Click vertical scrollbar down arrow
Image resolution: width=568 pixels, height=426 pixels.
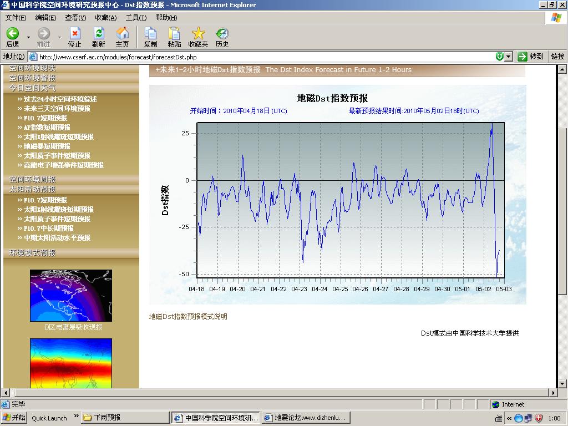[562, 384]
